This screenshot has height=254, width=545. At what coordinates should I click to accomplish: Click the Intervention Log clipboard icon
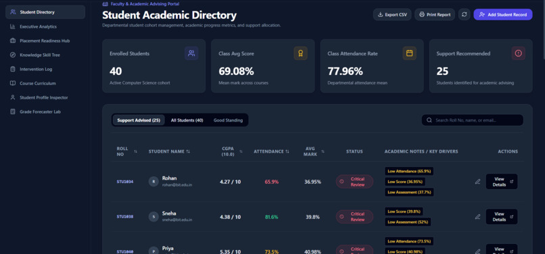tap(13, 69)
